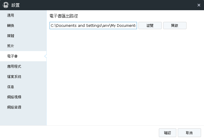Viewport: 204px width, 140px height.
Task: Click the iPod app icon in title bar
Action: point(6,5)
